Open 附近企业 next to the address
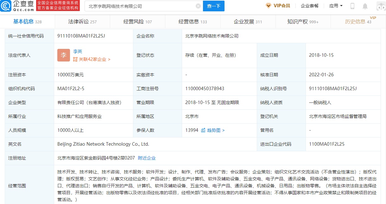The width and height of the screenshot is (386, 204). click(x=147, y=158)
